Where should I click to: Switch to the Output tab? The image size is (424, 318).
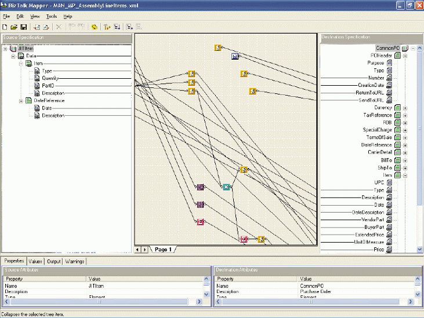pyautogui.click(x=53, y=261)
